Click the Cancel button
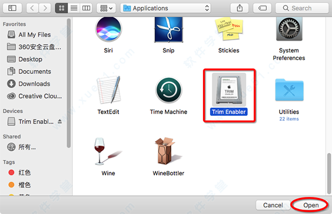332x214 pixels. 273,205
